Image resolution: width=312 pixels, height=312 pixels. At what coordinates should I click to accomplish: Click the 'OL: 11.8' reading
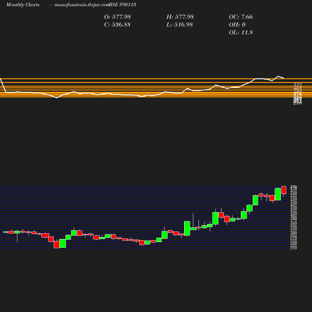241,32
